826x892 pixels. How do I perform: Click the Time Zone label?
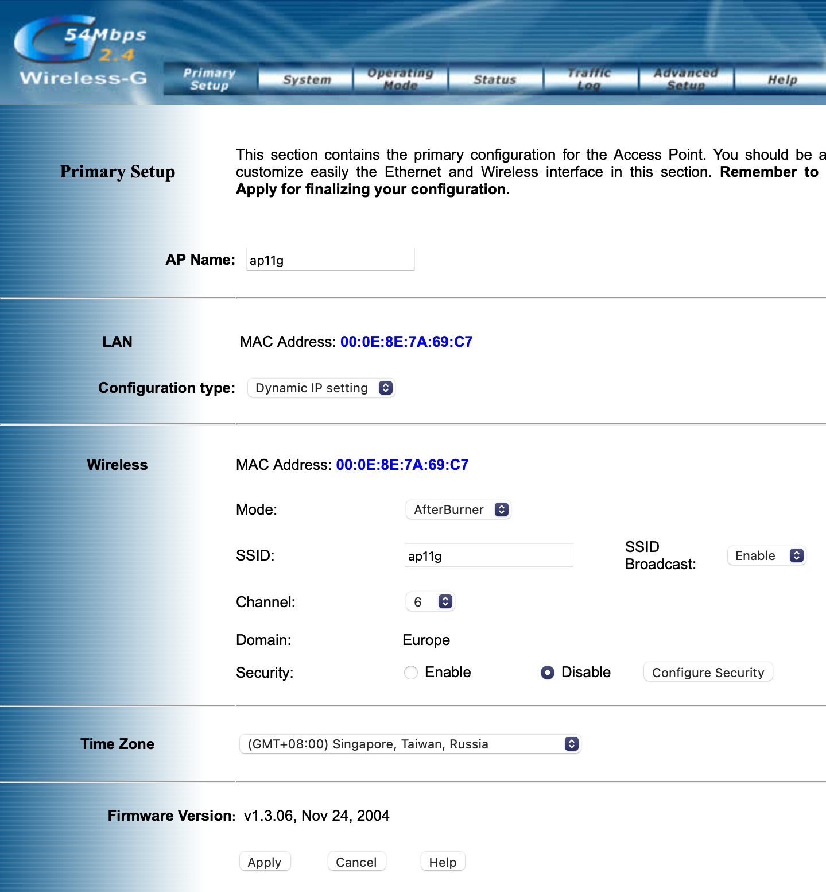(117, 744)
